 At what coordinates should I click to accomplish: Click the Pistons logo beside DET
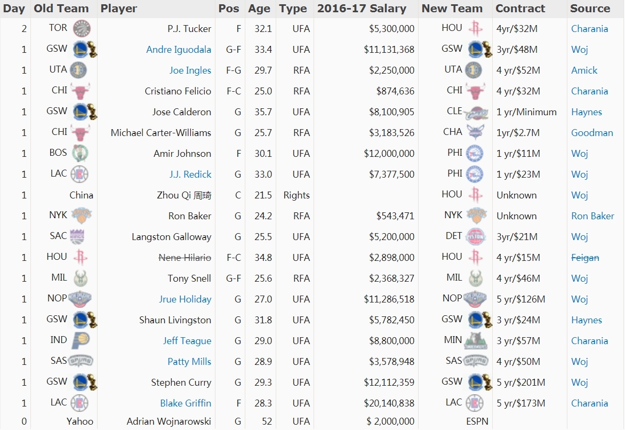475,236
